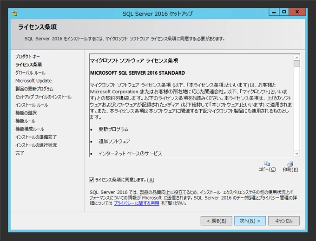Select the インストールの準備完了 step
316x241 pixels.
(x=36, y=137)
